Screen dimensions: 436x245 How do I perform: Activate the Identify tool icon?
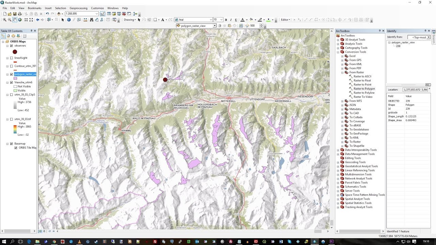coord(69,20)
